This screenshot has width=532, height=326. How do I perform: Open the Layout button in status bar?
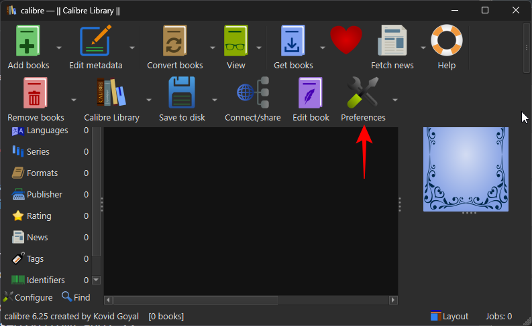(449, 316)
